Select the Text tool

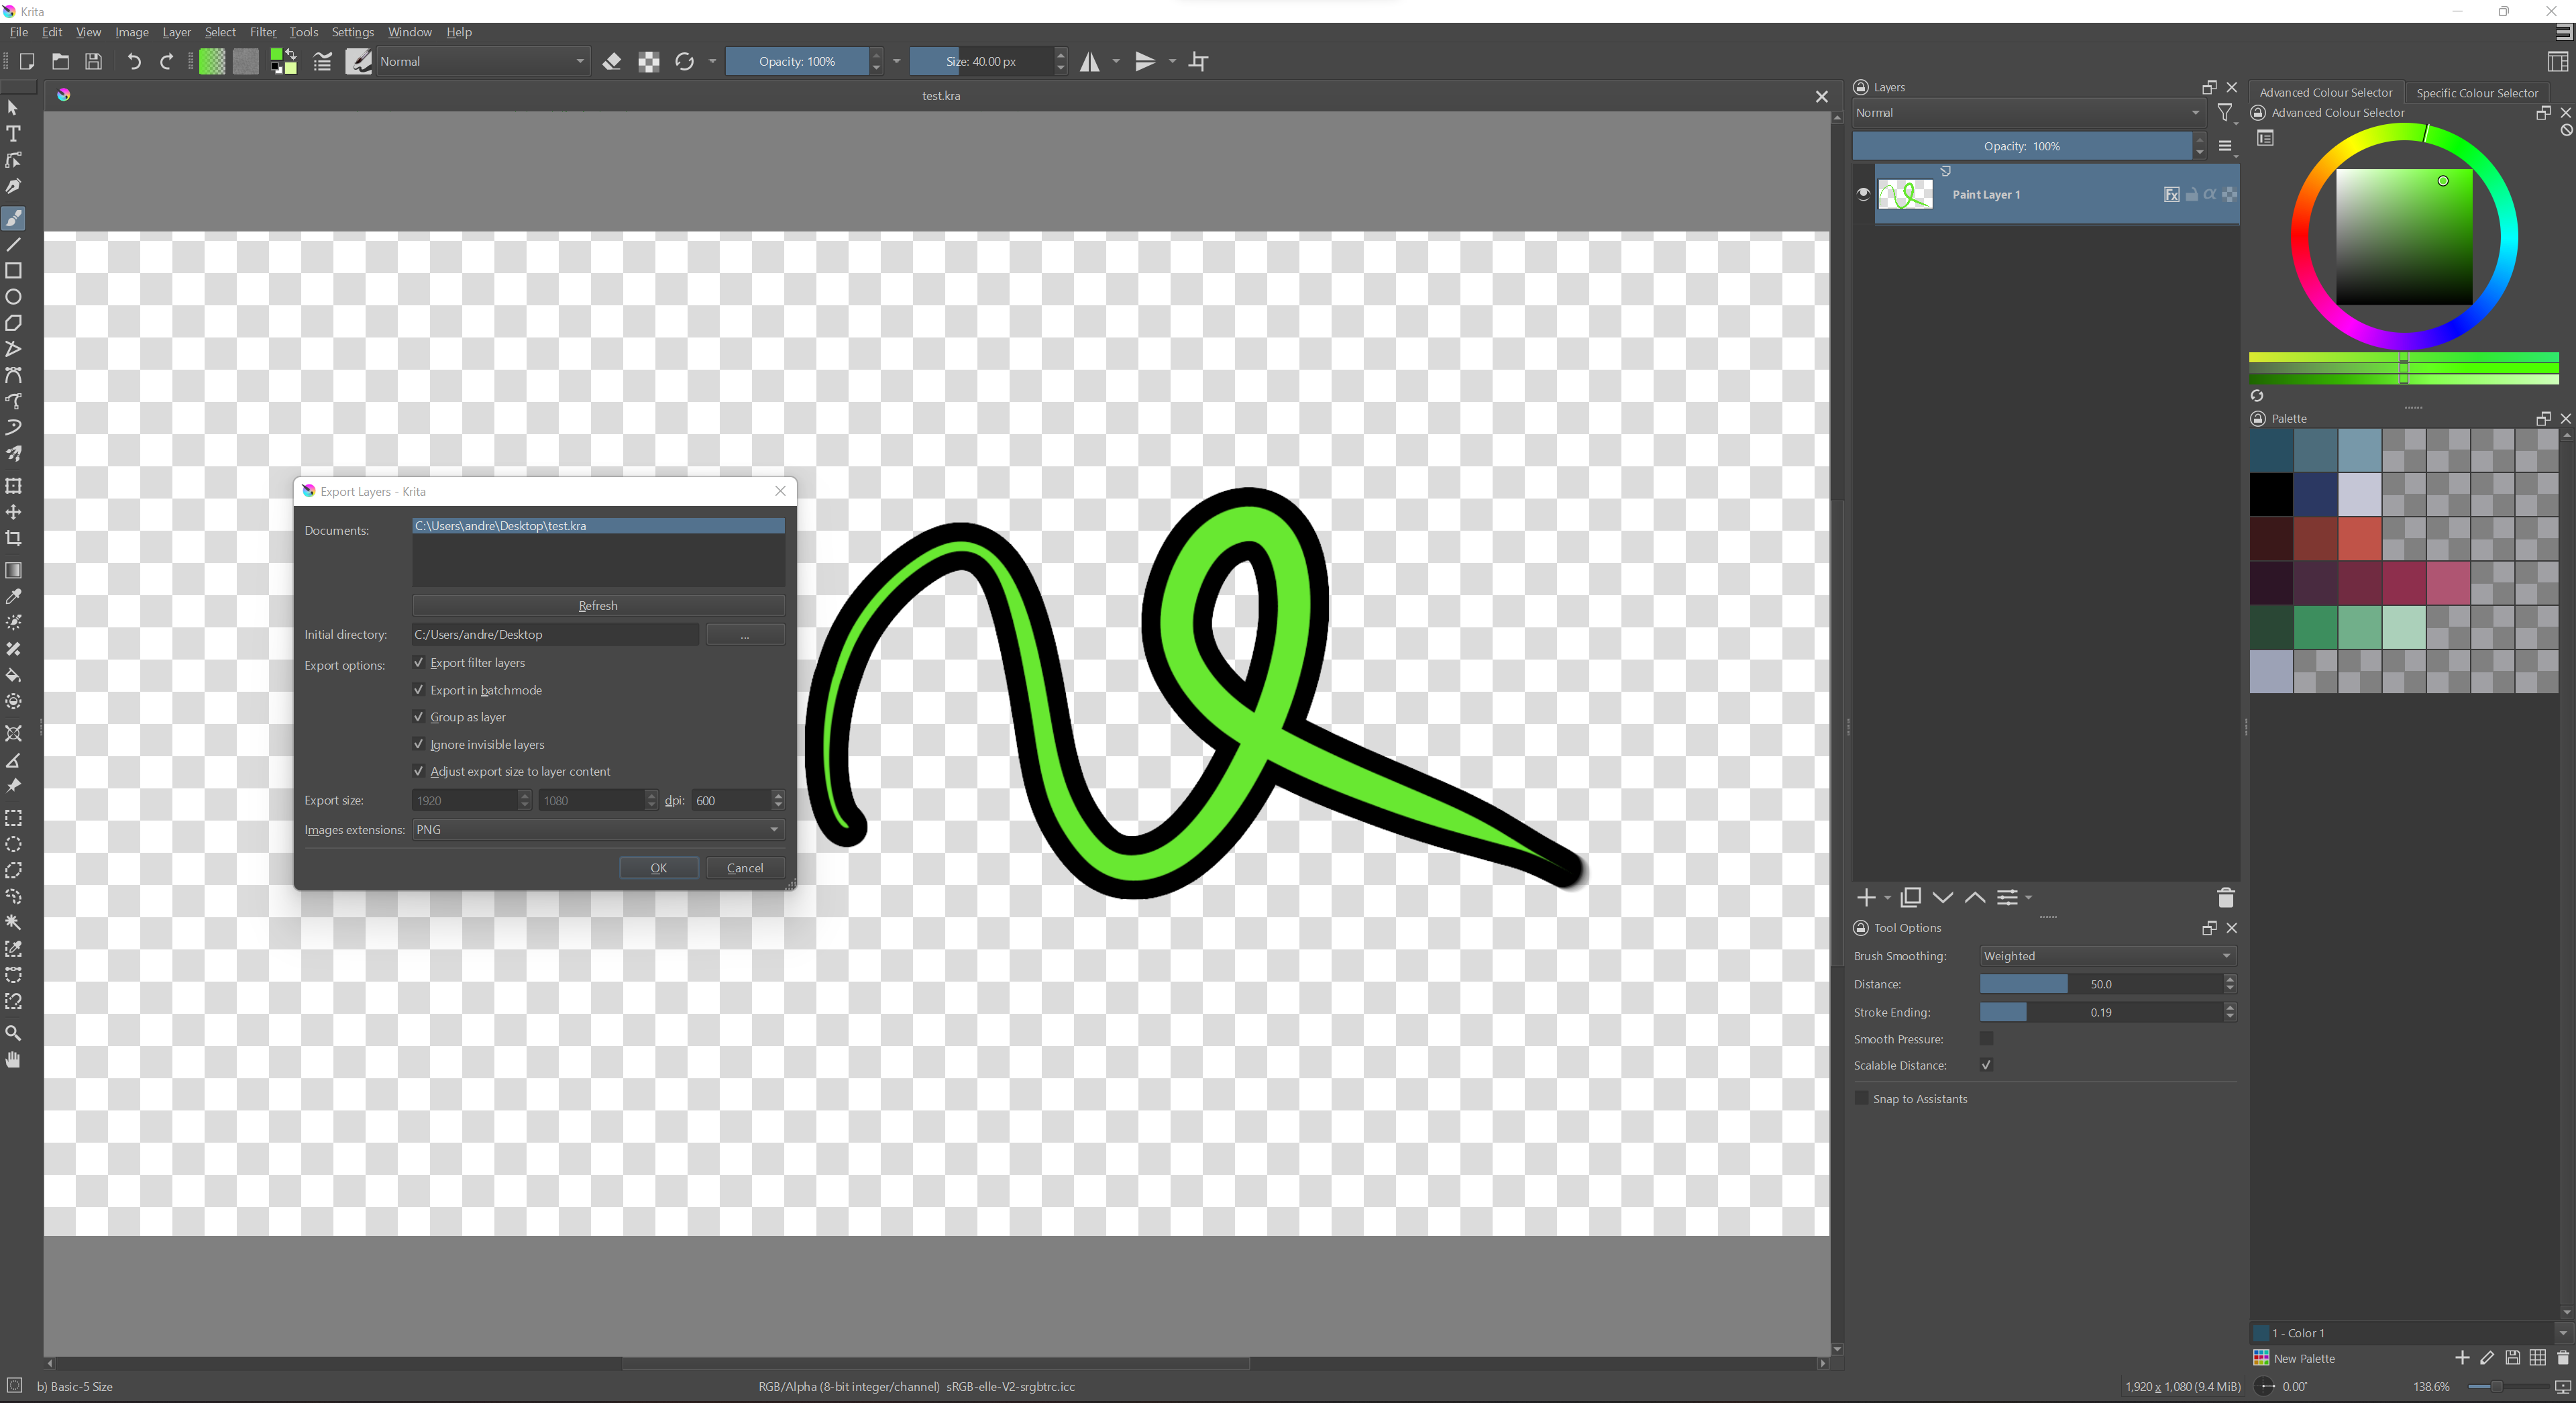coord(14,133)
